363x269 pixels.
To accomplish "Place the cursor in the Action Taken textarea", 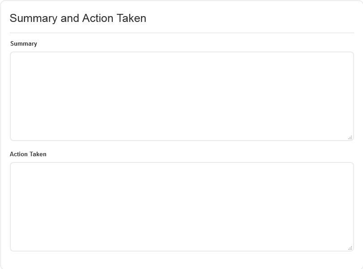I will coord(182,206).
